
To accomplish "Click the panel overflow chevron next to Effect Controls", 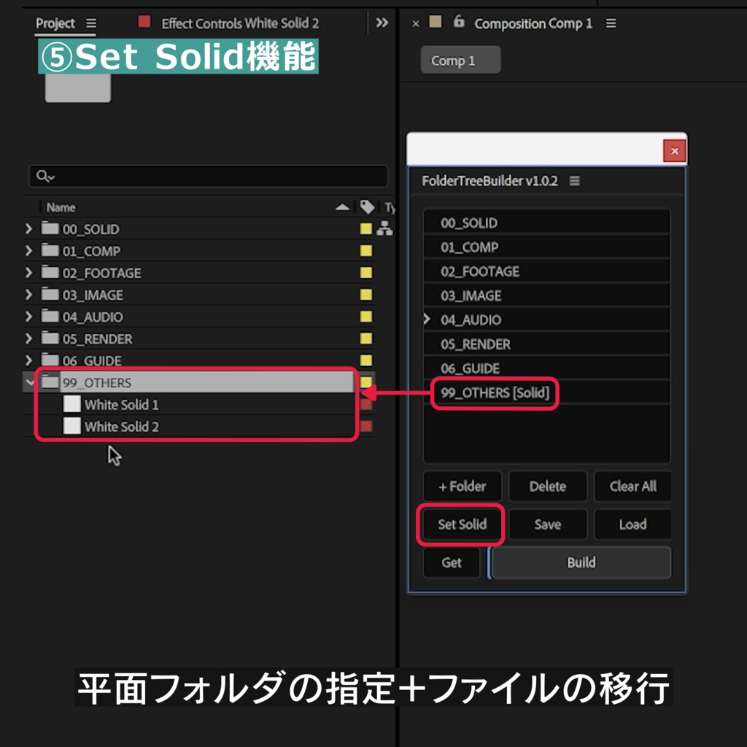I will (382, 22).
